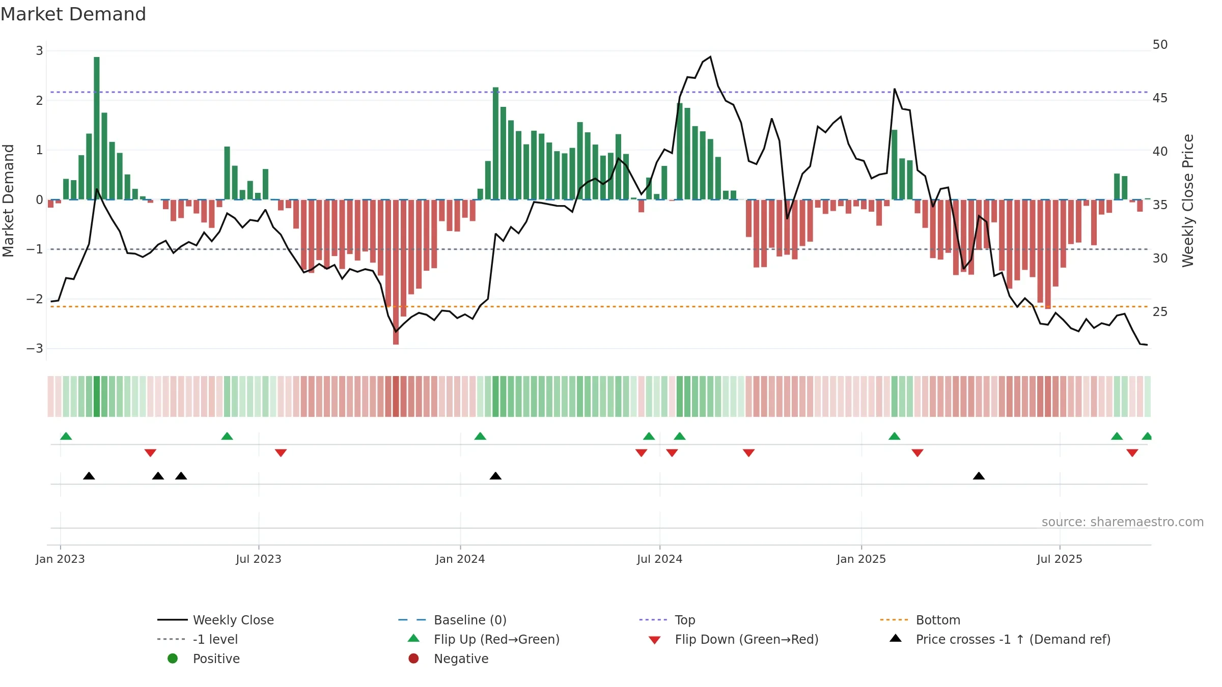Click the Price crosses -1 legend label
Screen dimensions: 1222x687
pyautogui.click(x=1013, y=639)
